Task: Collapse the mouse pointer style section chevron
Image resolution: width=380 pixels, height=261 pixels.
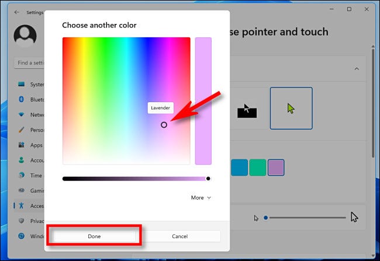Action: tap(356, 69)
